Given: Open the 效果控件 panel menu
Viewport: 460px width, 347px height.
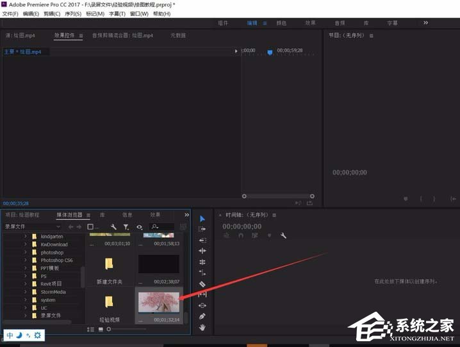Looking at the screenshot, I should pos(81,36).
